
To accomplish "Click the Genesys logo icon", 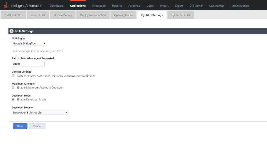I will click(5, 5).
